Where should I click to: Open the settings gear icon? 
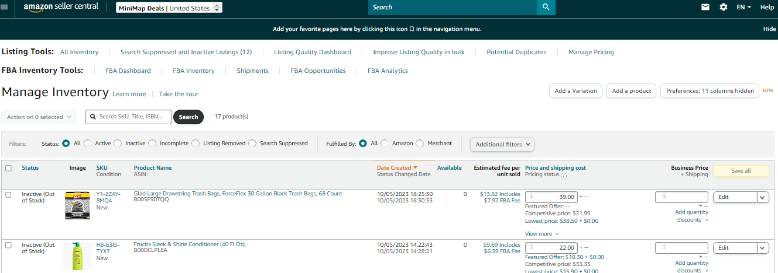point(724,7)
